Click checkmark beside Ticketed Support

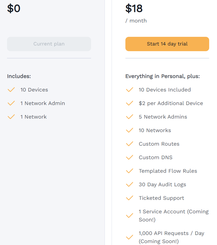[129, 198]
